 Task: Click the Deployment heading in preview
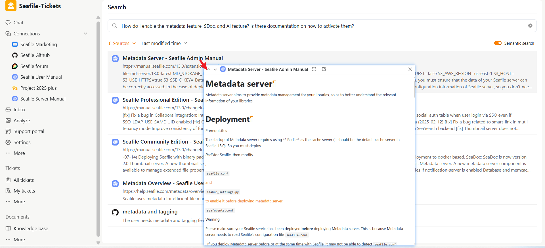point(228,119)
